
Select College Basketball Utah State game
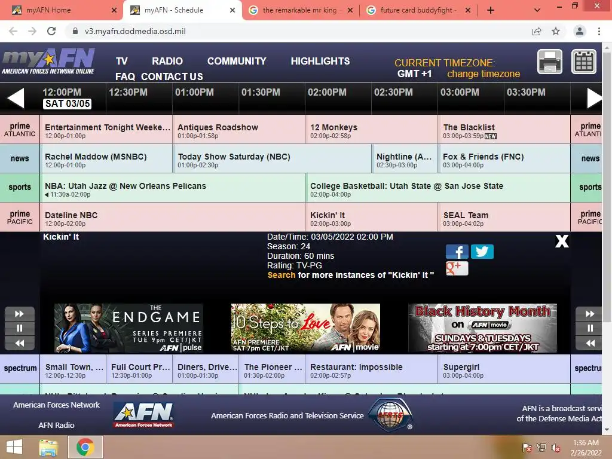tap(438, 188)
